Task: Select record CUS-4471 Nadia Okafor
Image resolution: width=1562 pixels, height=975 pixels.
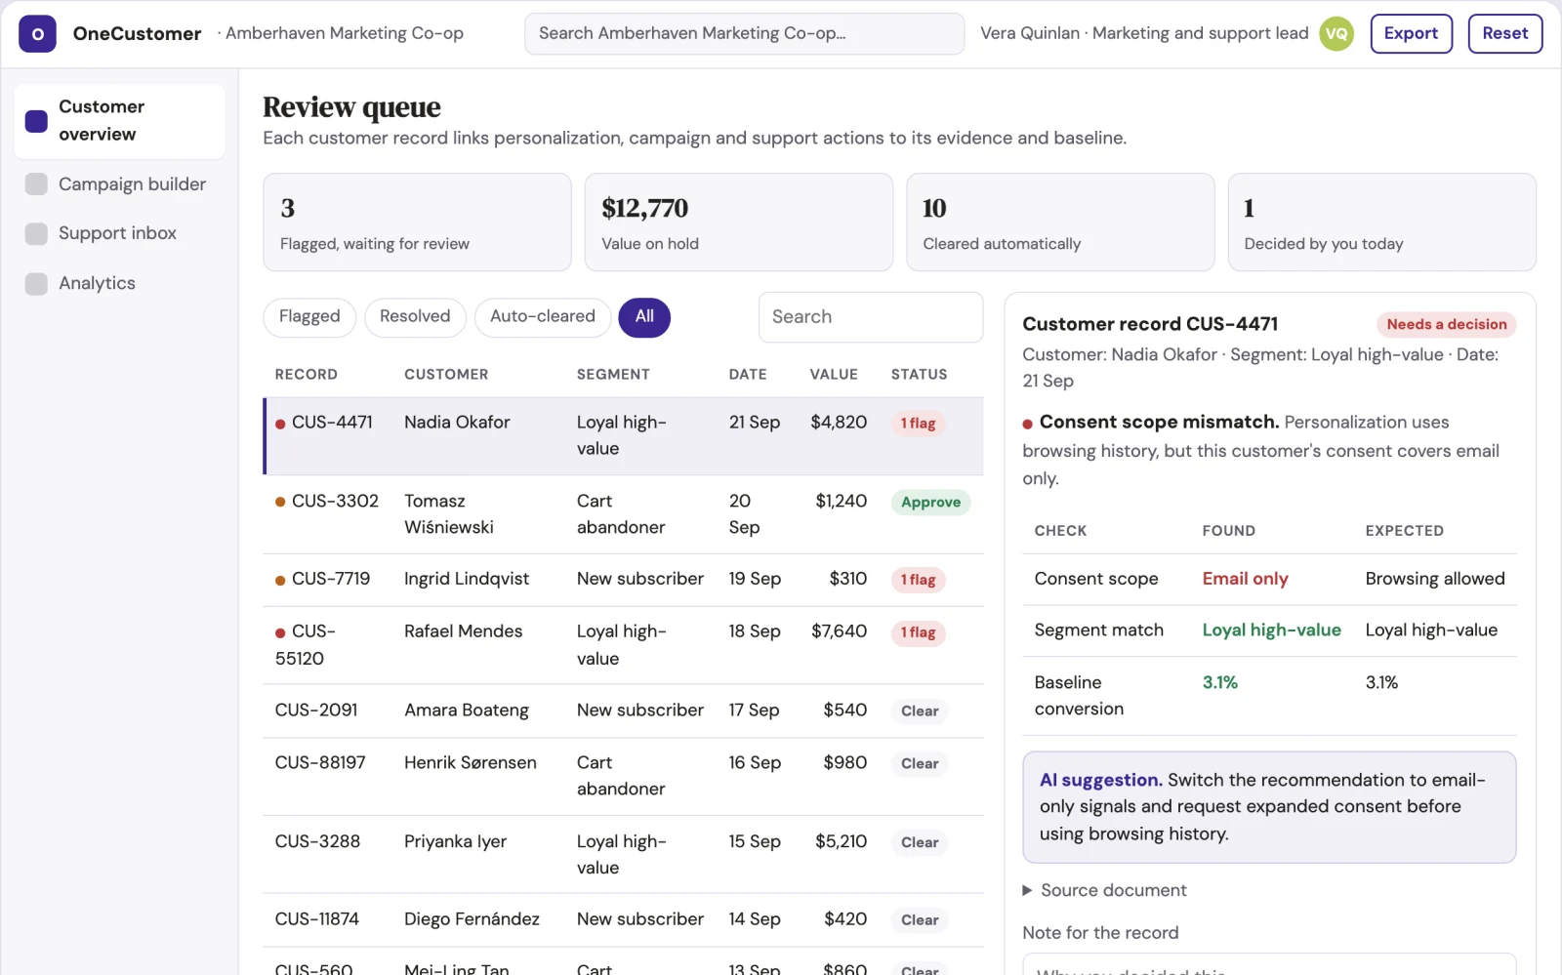Action: 623,436
